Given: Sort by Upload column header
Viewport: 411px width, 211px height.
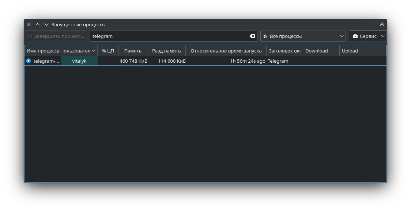Looking at the screenshot, I should click(x=363, y=51).
